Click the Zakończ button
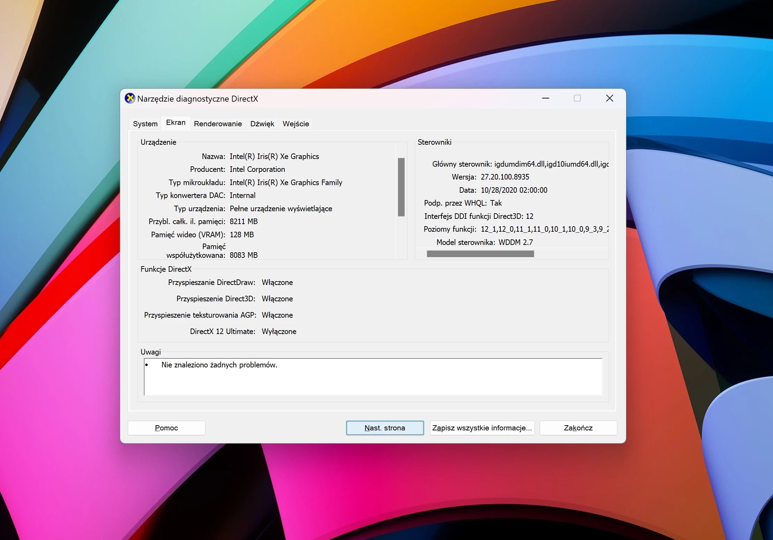This screenshot has height=540, width=773. tap(578, 428)
